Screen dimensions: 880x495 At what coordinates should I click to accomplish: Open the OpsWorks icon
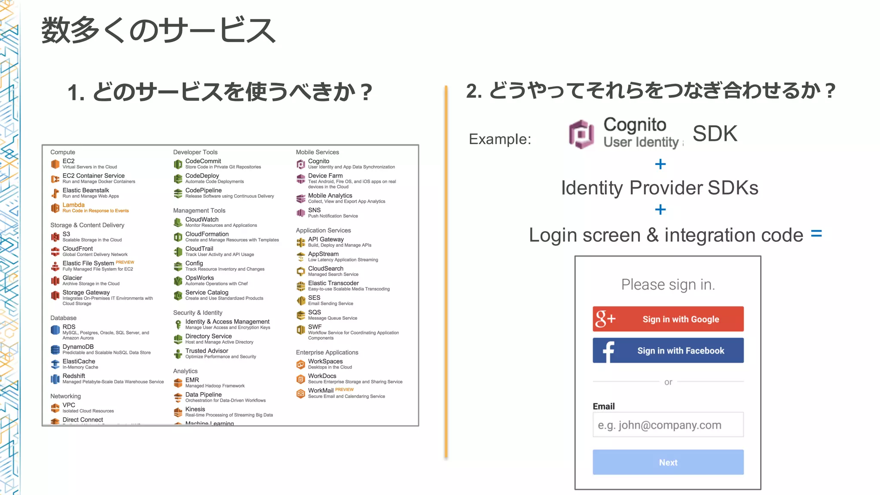[x=178, y=281]
